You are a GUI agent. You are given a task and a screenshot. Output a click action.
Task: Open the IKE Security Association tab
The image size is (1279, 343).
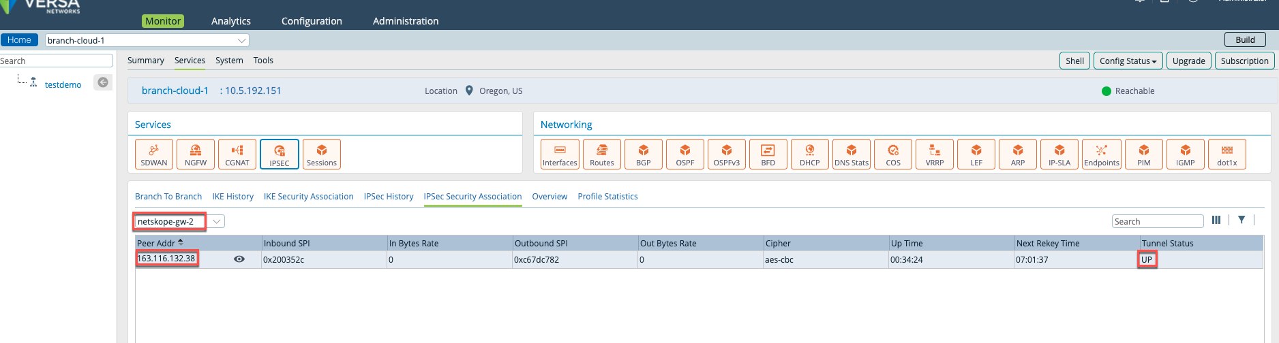(309, 197)
